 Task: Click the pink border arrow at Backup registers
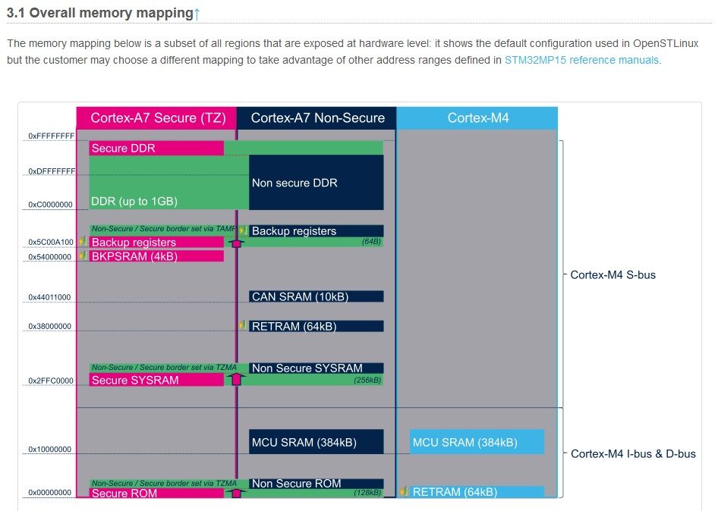point(236,243)
